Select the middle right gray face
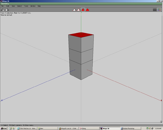This screenshot has width=163, height=130. [87, 56]
